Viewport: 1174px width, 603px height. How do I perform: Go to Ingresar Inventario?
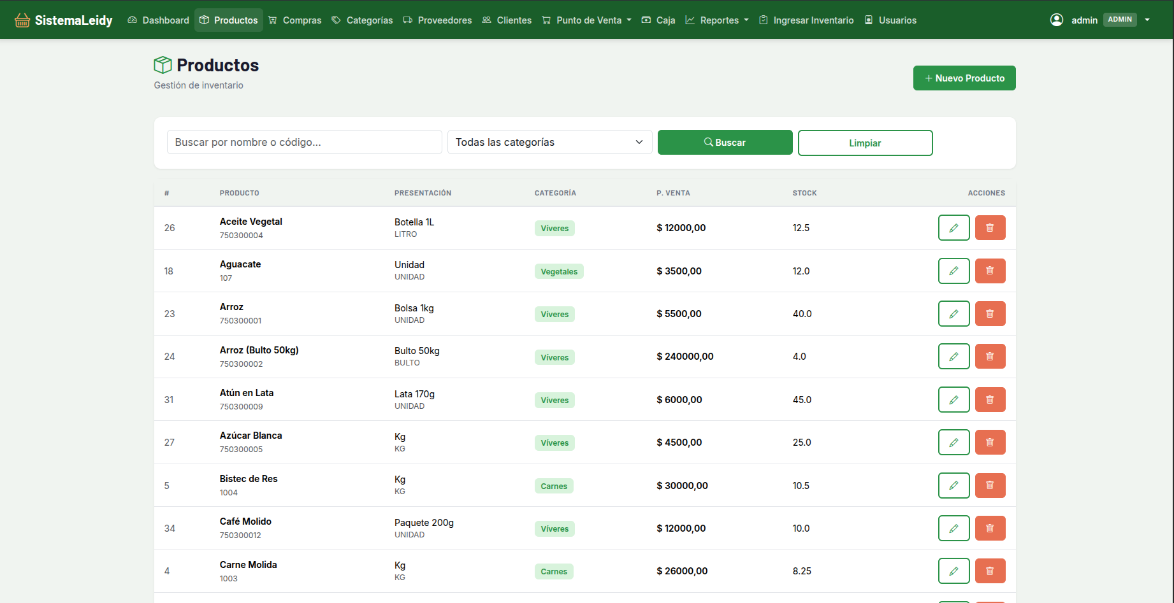pyautogui.click(x=806, y=20)
